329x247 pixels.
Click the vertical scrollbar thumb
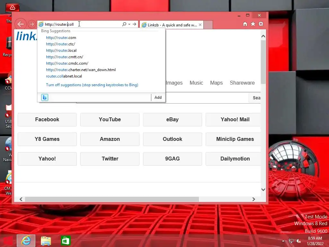pyautogui.click(x=263, y=62)
